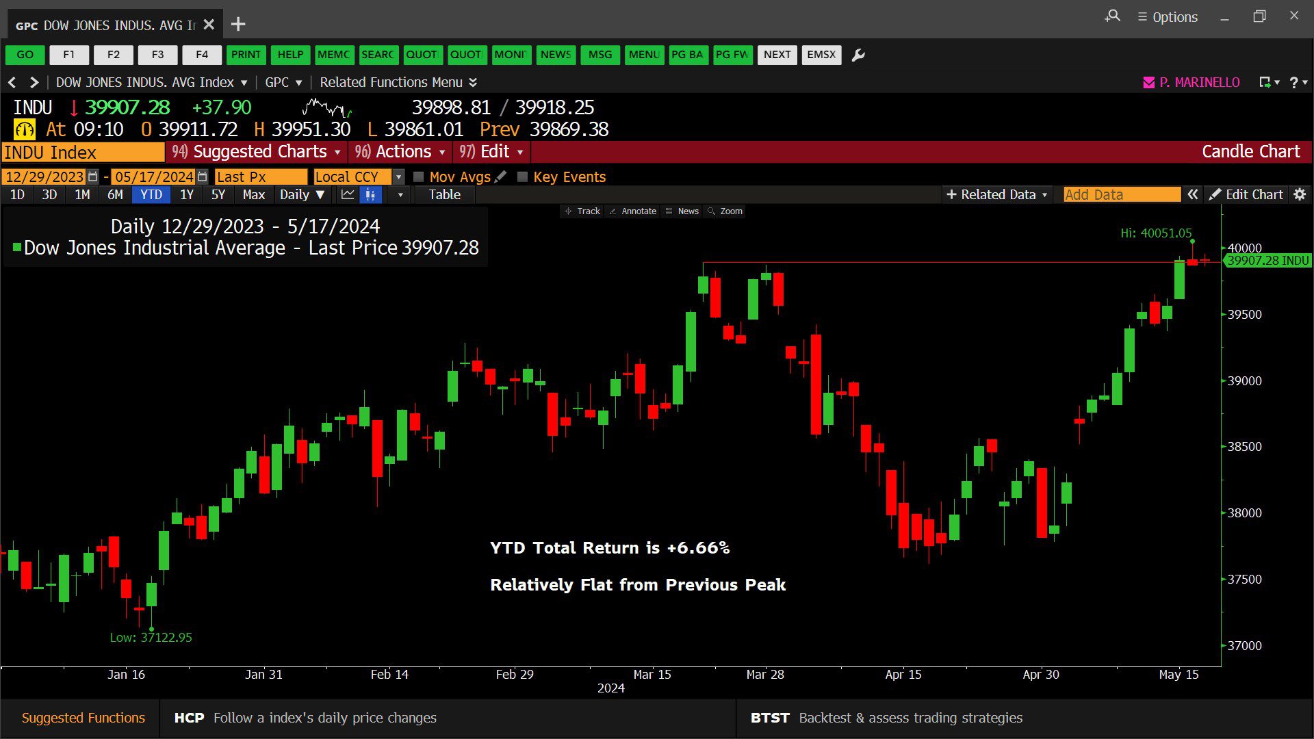1314x739 pixels.
Task: Activate the Track crosshair tool
Action: pyautogui.click(x=582, y=211)
